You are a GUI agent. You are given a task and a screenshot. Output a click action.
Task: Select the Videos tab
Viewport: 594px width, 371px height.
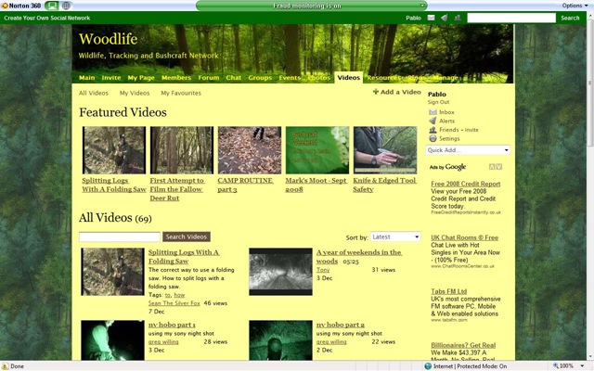click(349, 77)
